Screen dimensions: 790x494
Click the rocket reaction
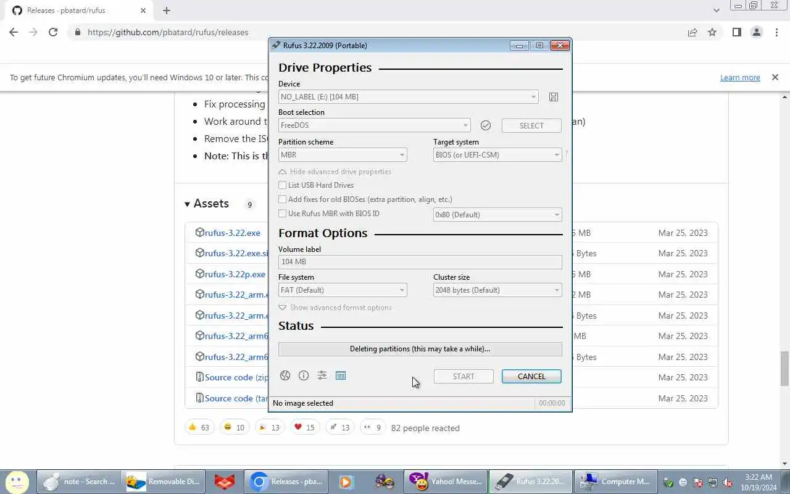pyautogui.click(x=339, y=427)
